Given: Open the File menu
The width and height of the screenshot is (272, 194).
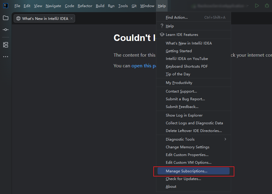Looking at the screenshot, I should pyautogui.click(x=17, y=6).
